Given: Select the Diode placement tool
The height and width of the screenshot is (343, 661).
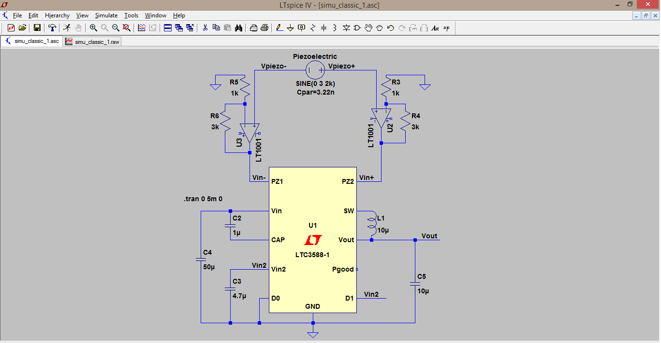Looking at the screenshot, I should [346, 27].
